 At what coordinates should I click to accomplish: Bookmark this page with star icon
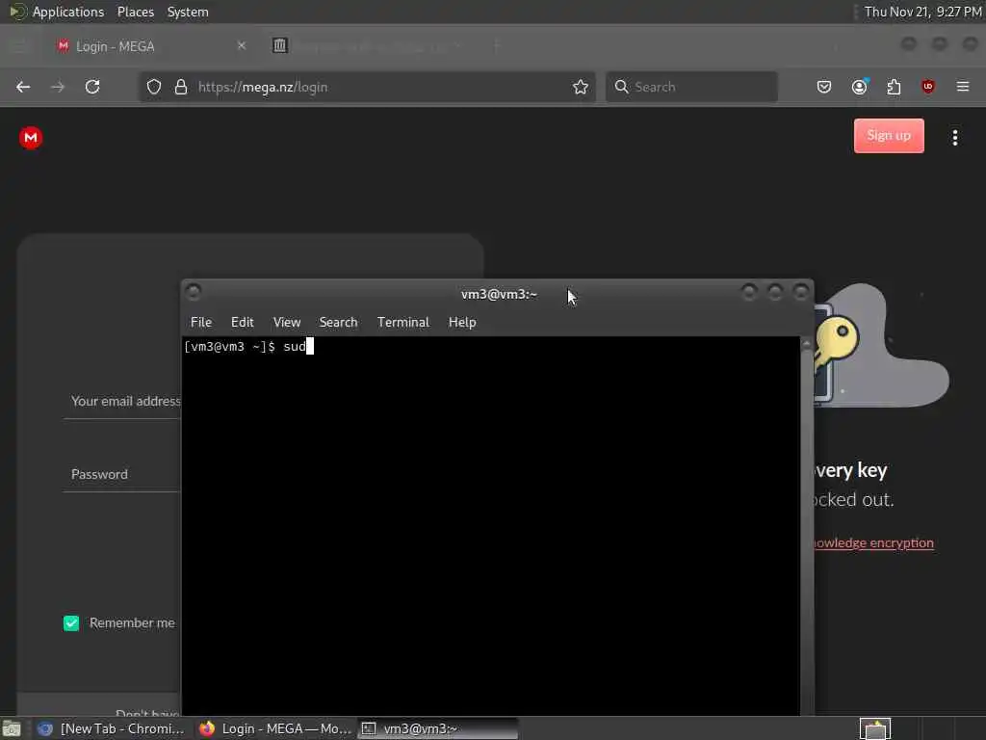581,87
